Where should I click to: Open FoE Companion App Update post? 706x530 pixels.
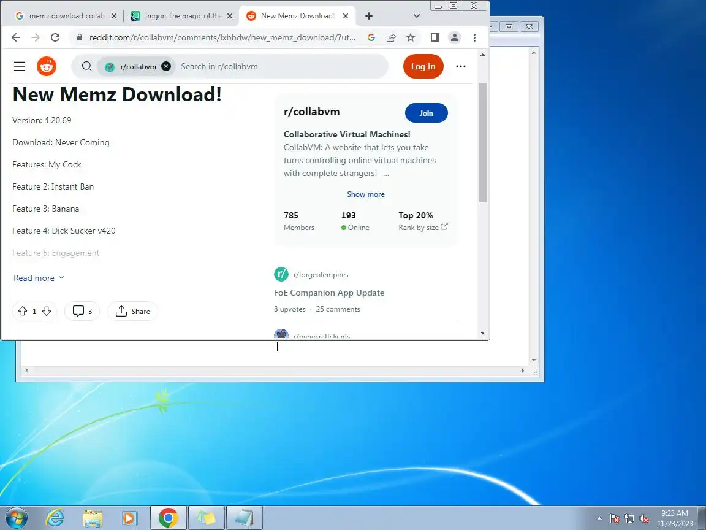pyautogui.click(x=329, y=293)
